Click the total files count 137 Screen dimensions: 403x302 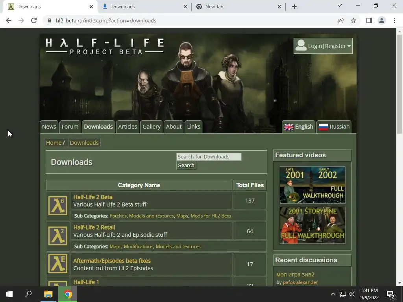coord(250,201)
